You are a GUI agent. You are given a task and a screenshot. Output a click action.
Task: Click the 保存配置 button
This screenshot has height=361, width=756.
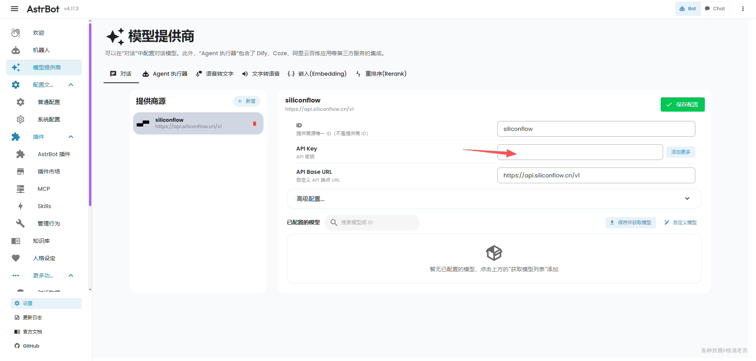pos(682,104)
